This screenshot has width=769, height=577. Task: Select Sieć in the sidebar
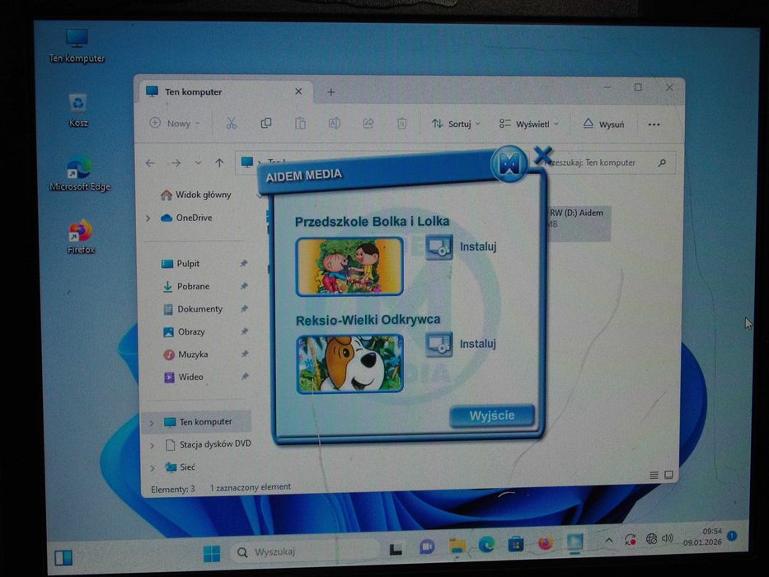(x=181, y=467)
